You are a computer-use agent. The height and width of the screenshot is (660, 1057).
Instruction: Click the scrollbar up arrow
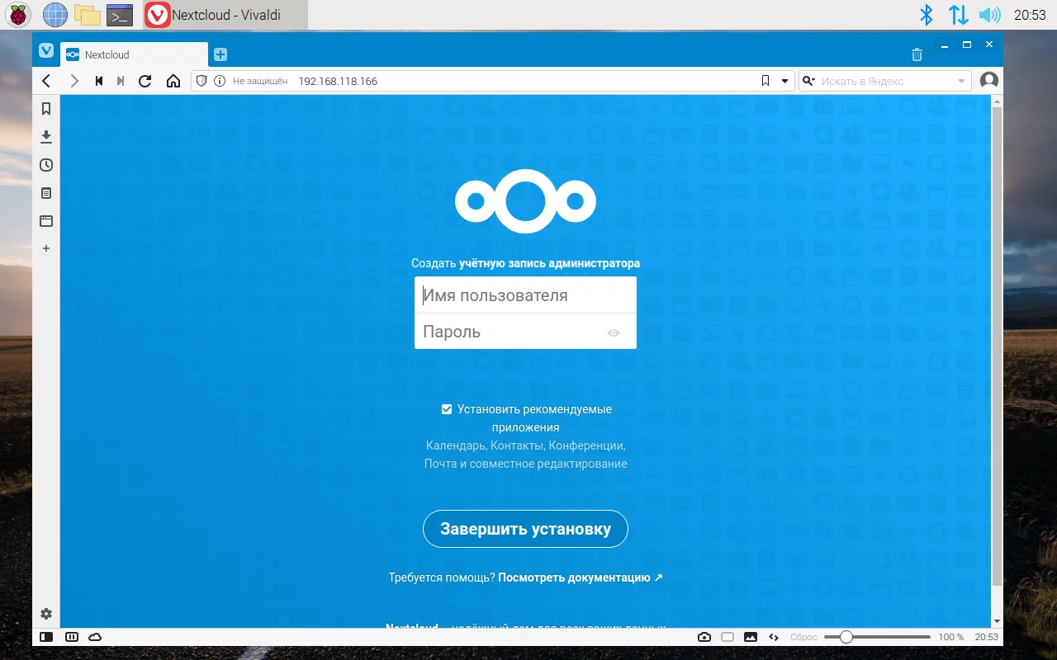(x=997, y=101)
